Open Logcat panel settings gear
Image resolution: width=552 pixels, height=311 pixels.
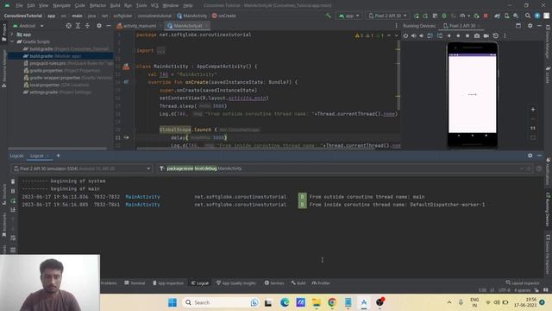click(x=530, y=155)
